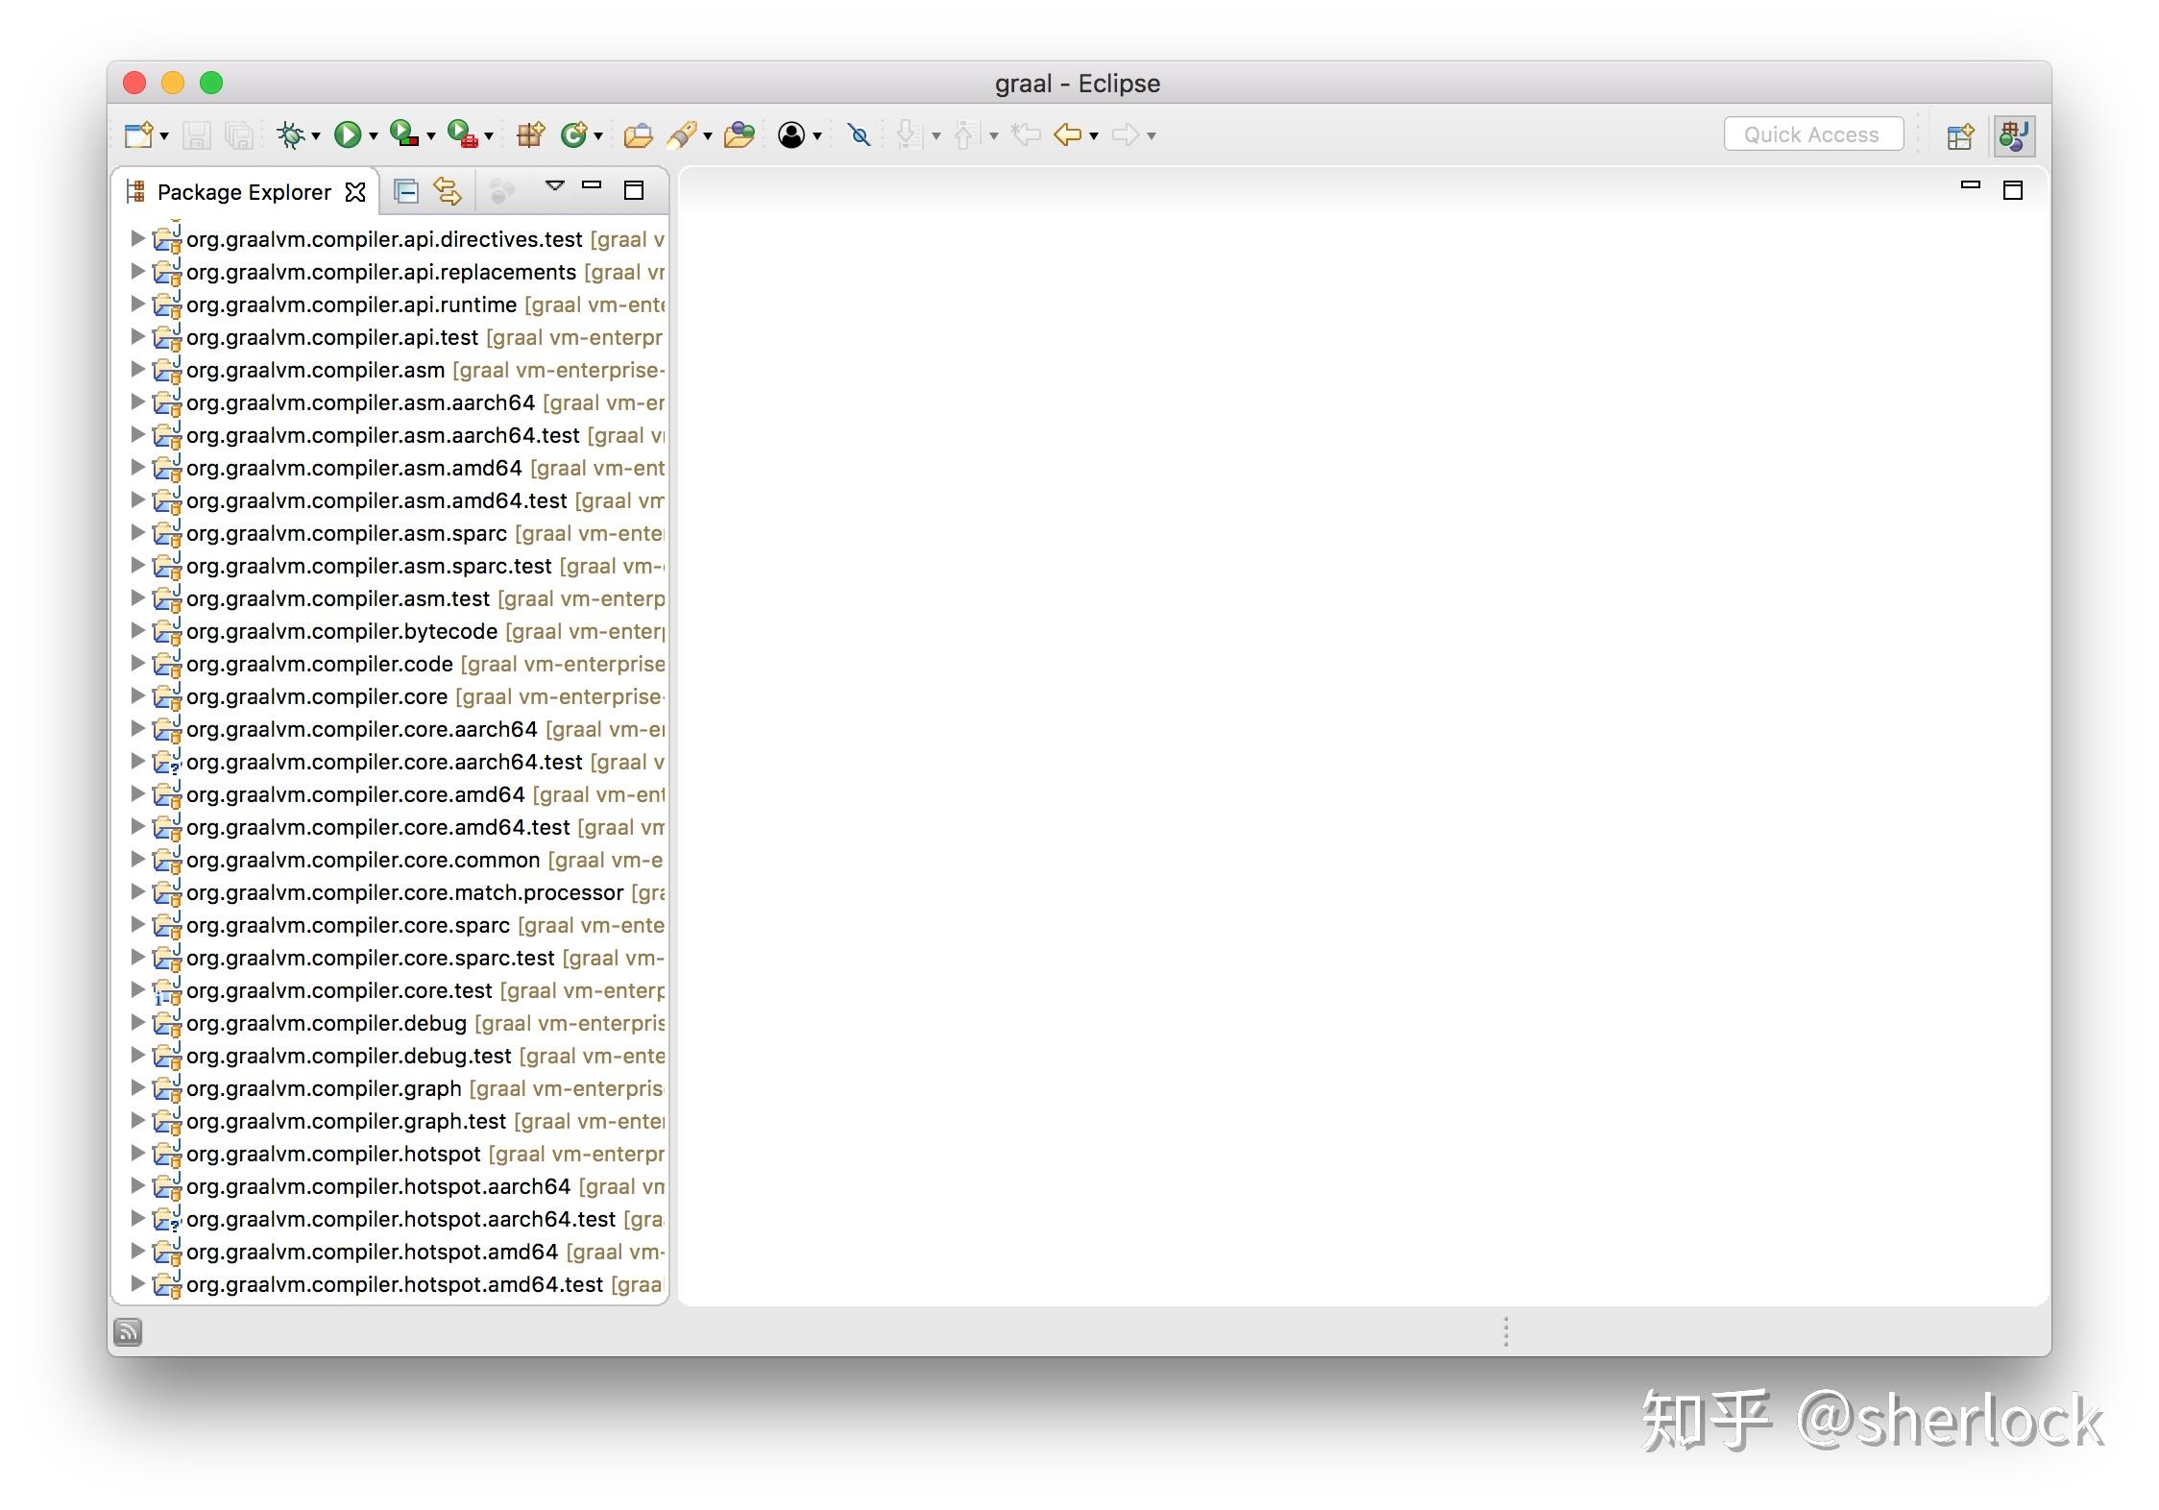
Task: Expand the org.graalvm.compiler.asm project
Action: point(137,370)
